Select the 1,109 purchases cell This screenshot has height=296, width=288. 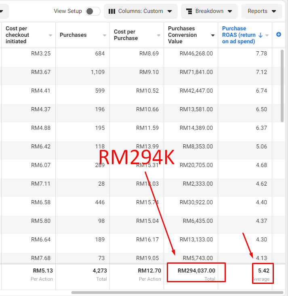coord(98,72)
